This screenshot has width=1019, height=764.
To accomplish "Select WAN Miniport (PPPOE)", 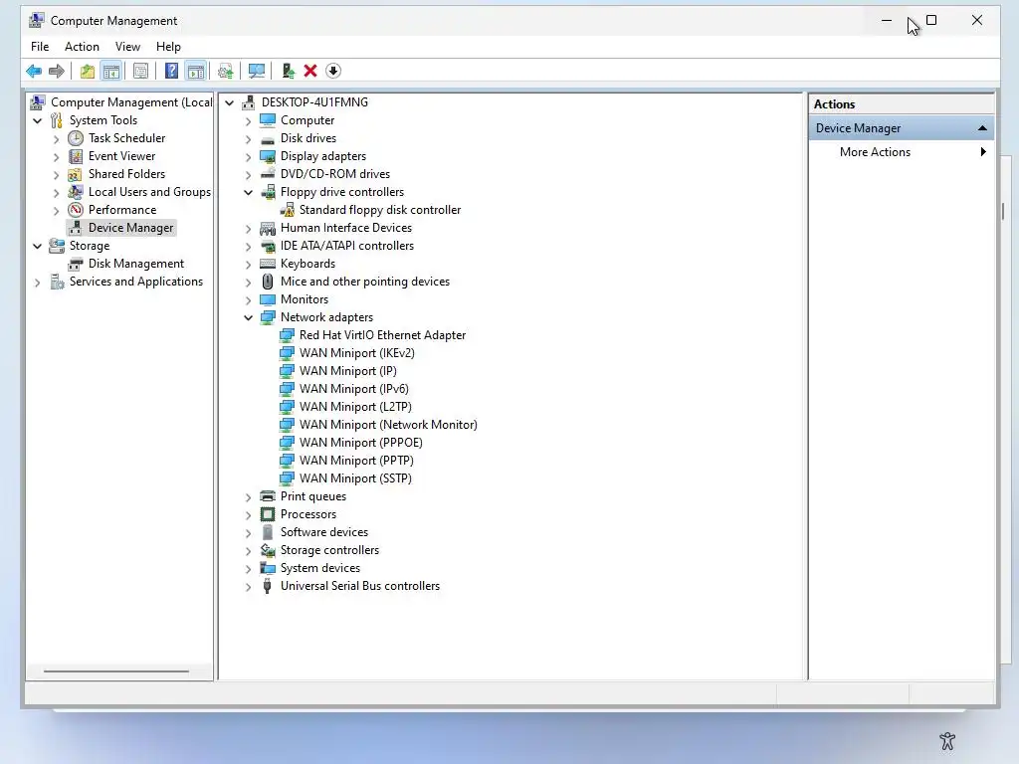I will [360, 443].
